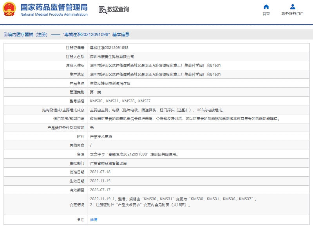This screenshot has width=313, height=228.
Task: Click the 注 marker icon in last row
Action: pos(79,220)
